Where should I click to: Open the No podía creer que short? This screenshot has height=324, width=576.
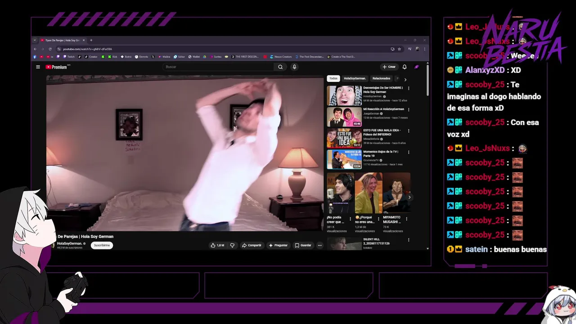pos(341,193)
